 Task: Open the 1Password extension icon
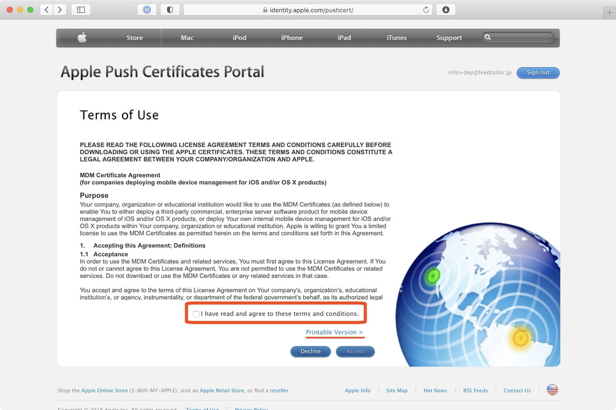point(147,10)
